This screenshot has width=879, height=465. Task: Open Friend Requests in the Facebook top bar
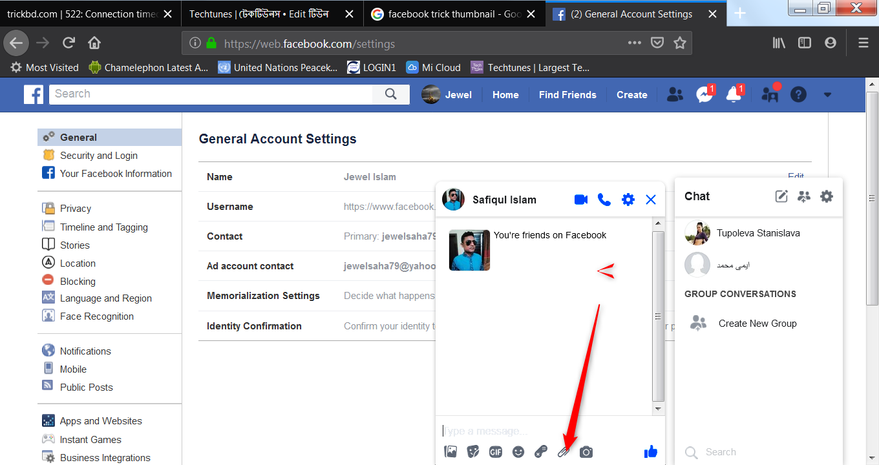tap(675, 95)
